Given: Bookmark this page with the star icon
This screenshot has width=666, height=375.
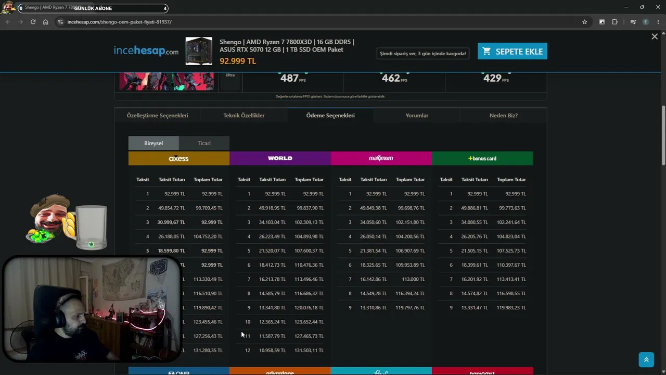Looking at the screenshot, I should tap(585, 22).
